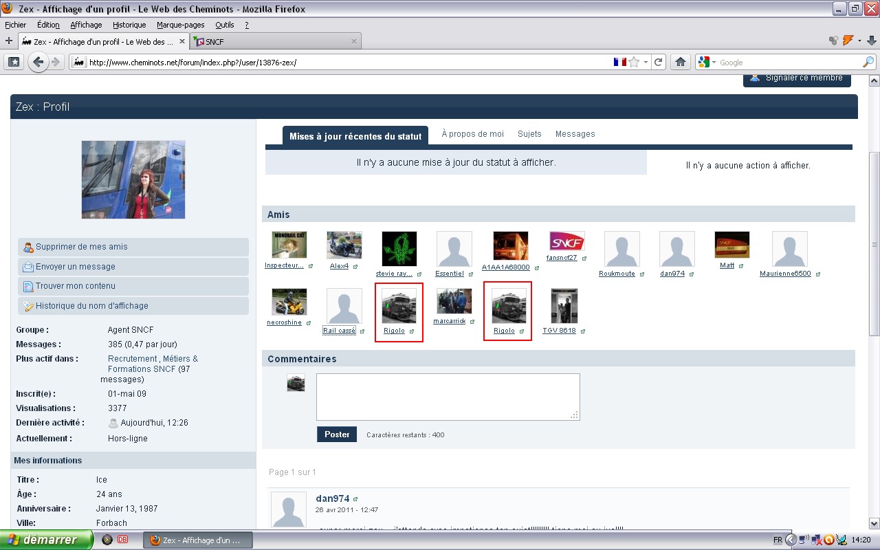Open the Outils menu
Screen dimensions: 880x550
(x=225, y=25)
